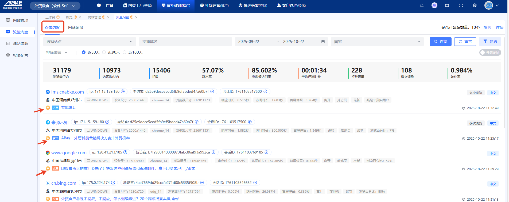Enter fullscreen with the expand icon

point(461,5)
